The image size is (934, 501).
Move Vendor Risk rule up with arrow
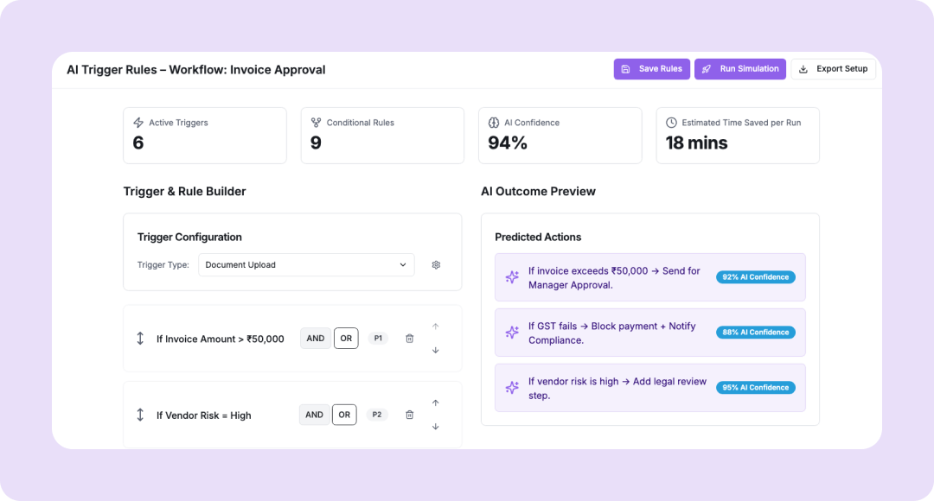[435, 403]
